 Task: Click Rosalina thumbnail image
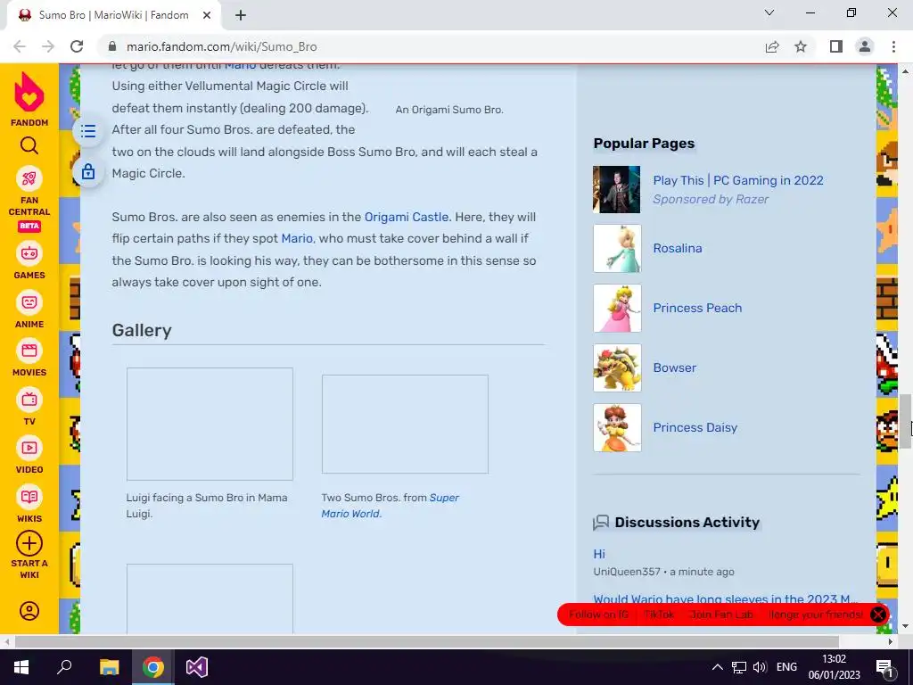pos(617,249)
